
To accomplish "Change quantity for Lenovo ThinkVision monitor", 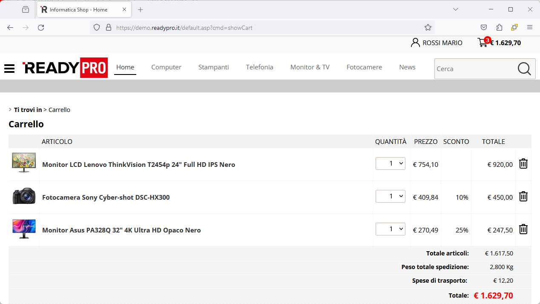I will [391, 163].
